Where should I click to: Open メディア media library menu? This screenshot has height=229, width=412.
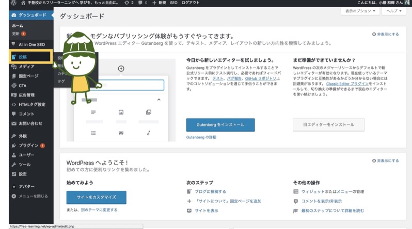pos(31,67)
